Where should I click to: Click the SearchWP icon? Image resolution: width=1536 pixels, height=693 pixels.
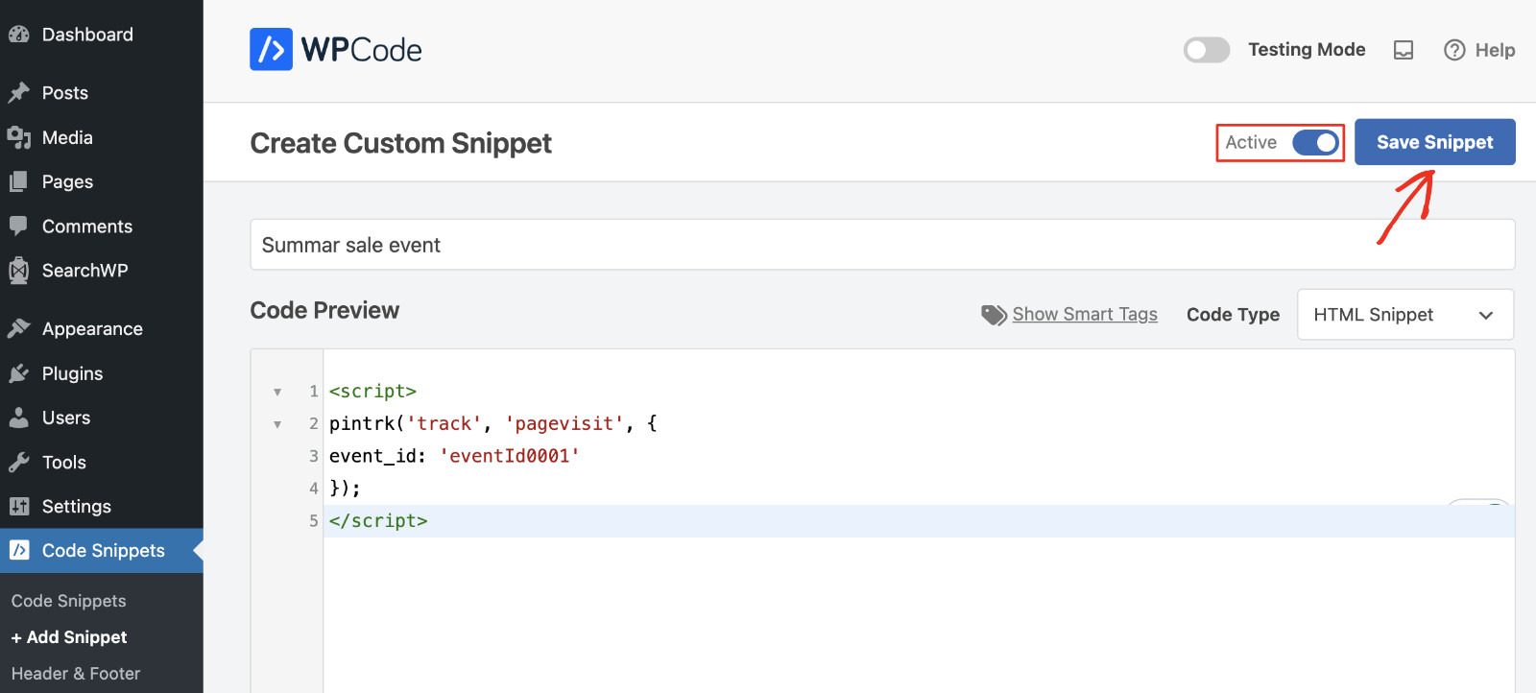click(x=18, y=271)
